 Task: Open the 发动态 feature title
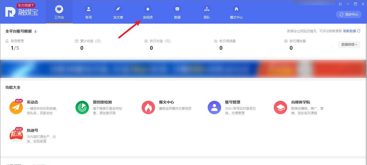pos(33,102)
